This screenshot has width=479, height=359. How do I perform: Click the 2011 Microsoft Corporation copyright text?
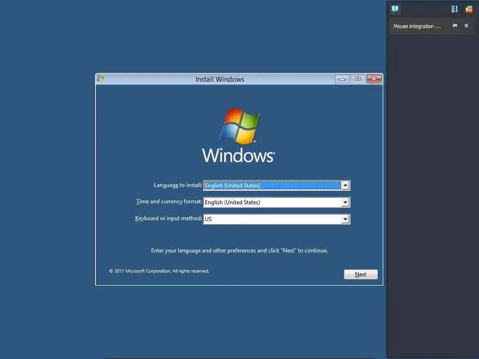point(159,271)
